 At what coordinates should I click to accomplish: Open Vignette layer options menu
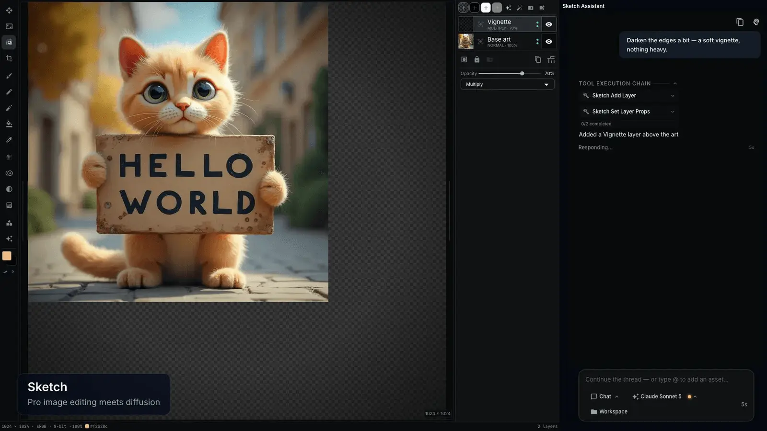coord(537,24)
